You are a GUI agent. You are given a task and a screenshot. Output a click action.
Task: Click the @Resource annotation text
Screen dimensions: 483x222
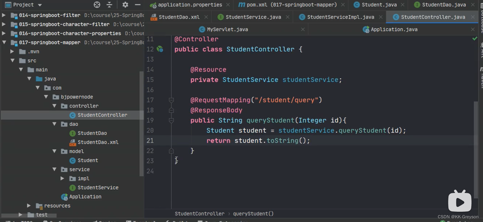coord(208,70)
